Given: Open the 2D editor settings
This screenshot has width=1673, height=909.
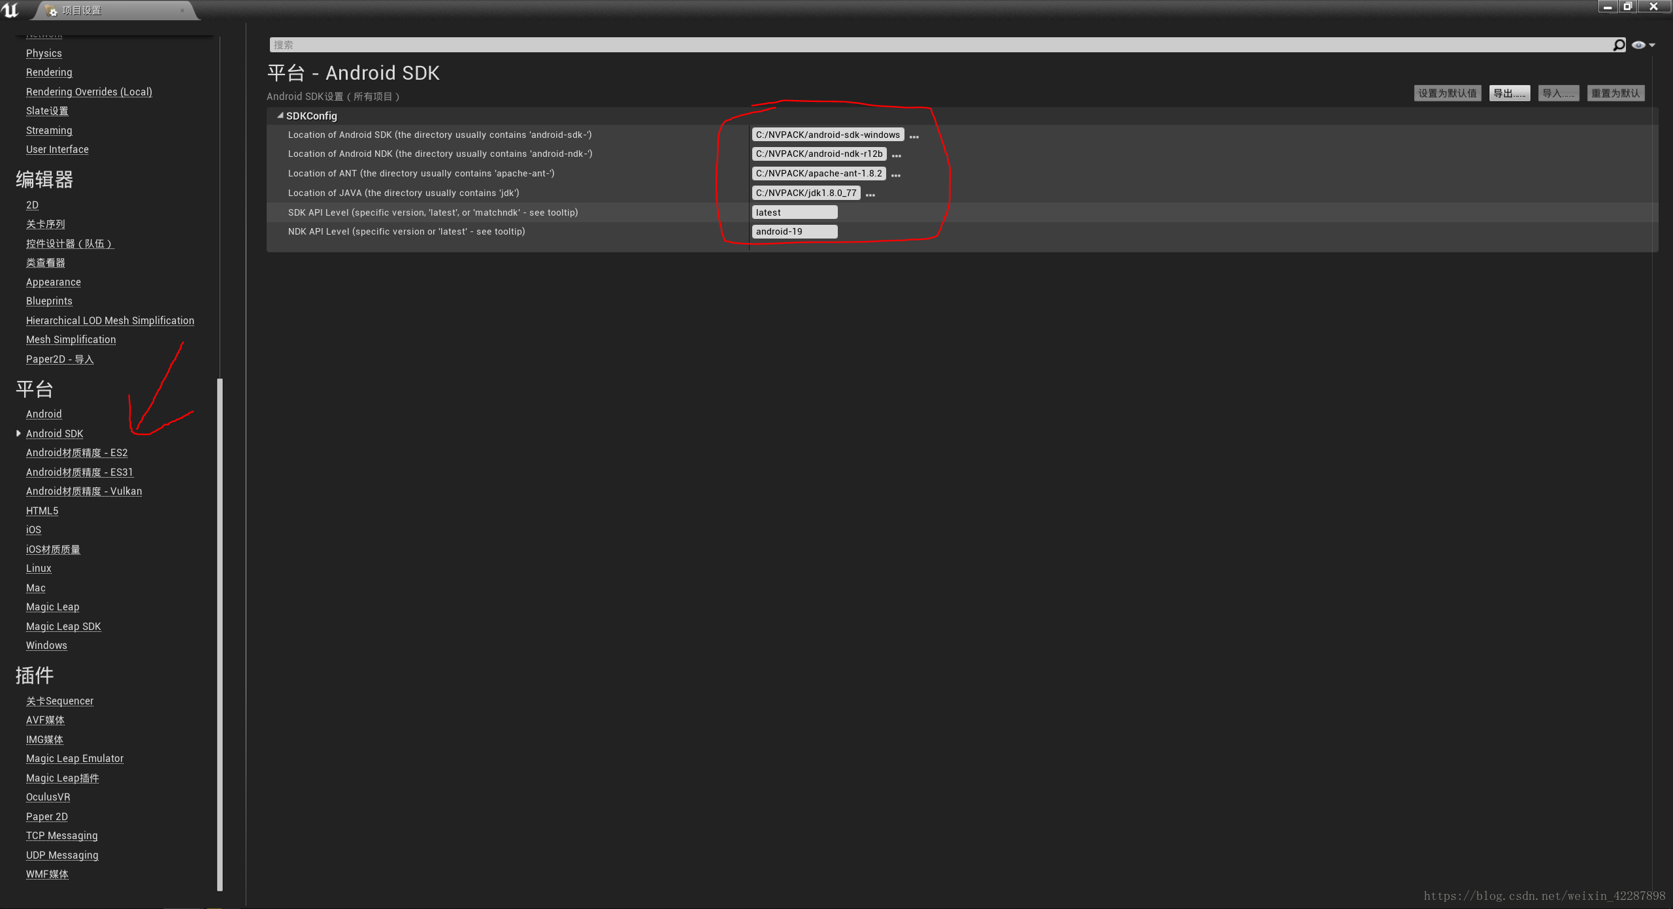Looking at the screenshot, I should (x=32, y=205).
